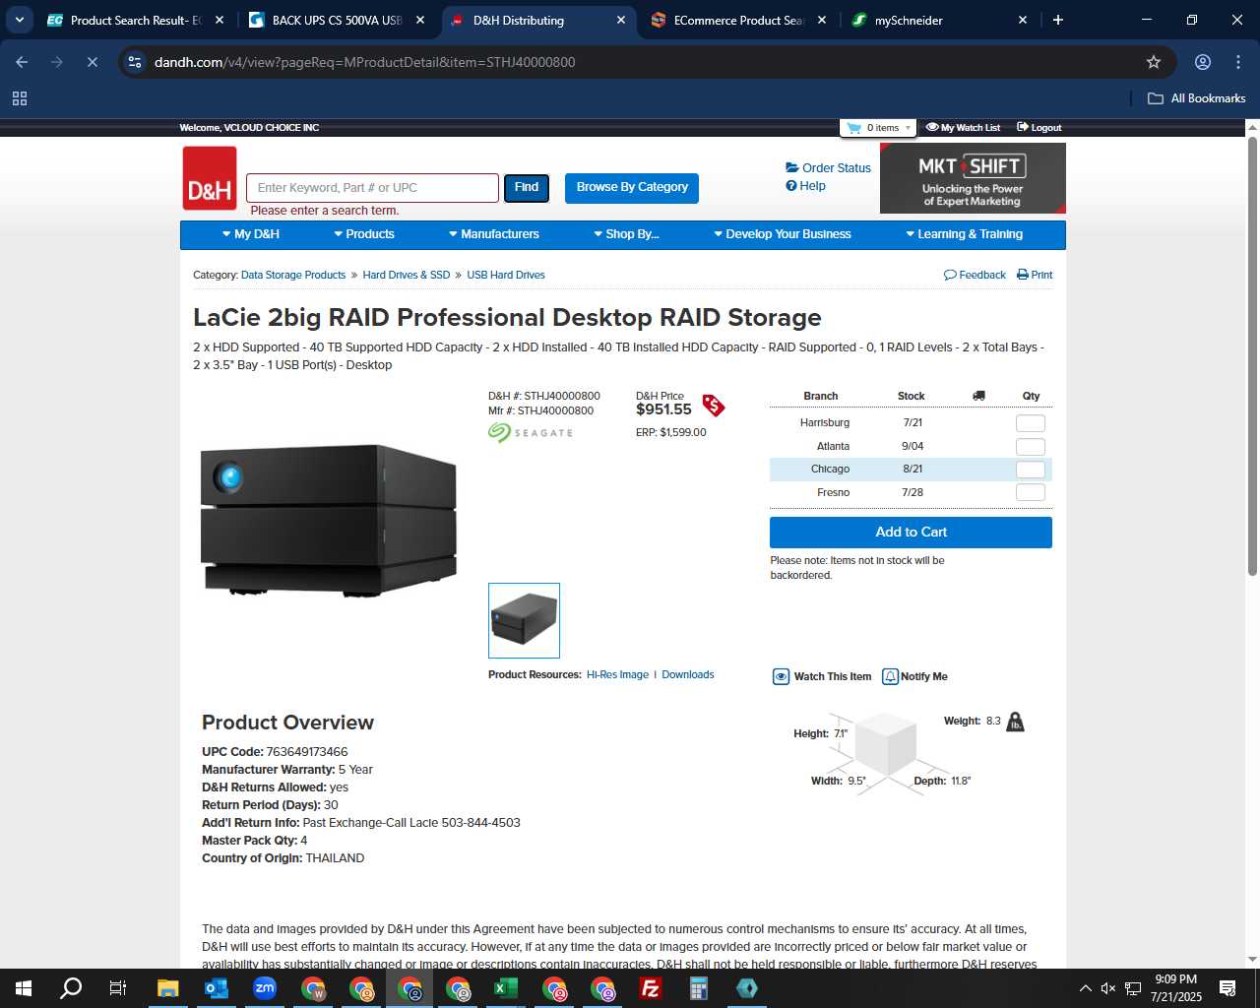
Task: Open Data Storage Products breadcrumb
Action: click(293, 275)
